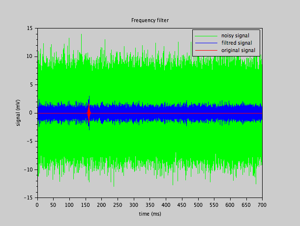This screenshot has height=226, width=300.
Task: Click the x-axis tick label 350
Action: point(150,204)
